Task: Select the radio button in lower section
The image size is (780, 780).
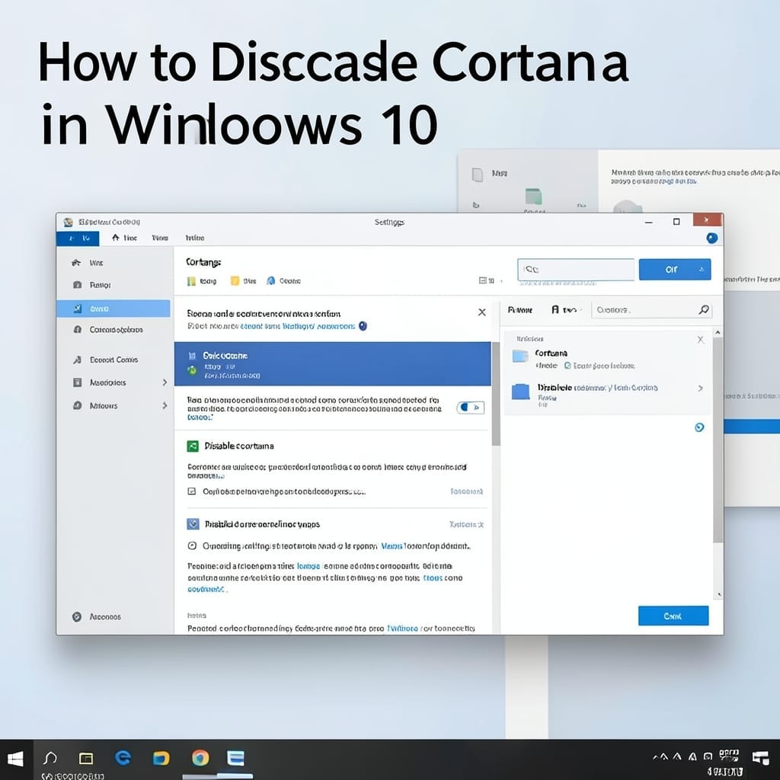Action: tap(192, 545)
